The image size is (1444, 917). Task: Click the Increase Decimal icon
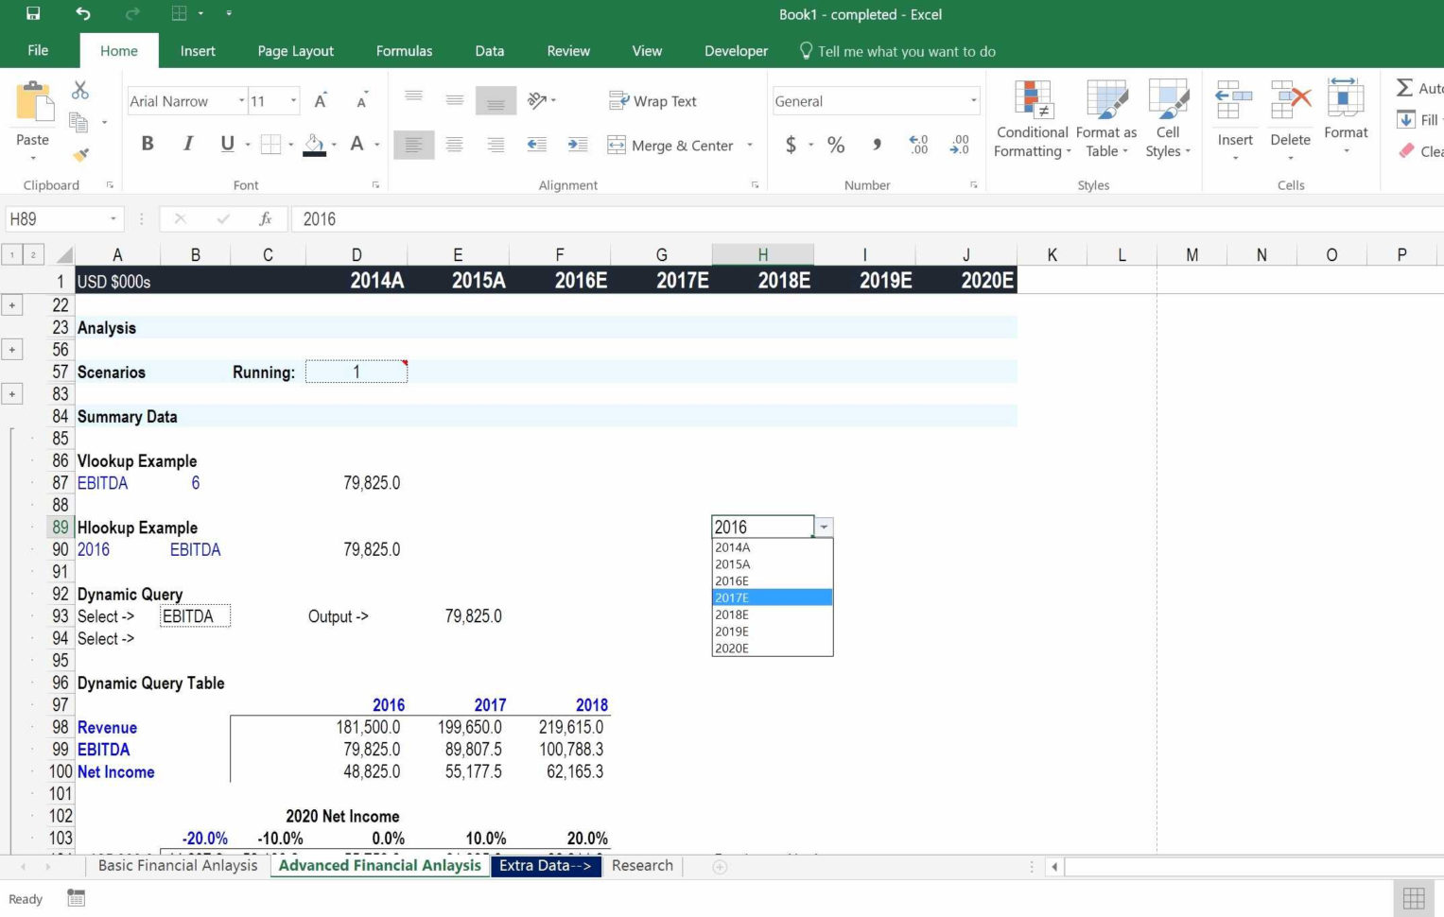coord(916,145)
